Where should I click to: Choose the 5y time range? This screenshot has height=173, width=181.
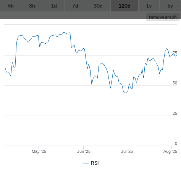click(x=170, y=6)
